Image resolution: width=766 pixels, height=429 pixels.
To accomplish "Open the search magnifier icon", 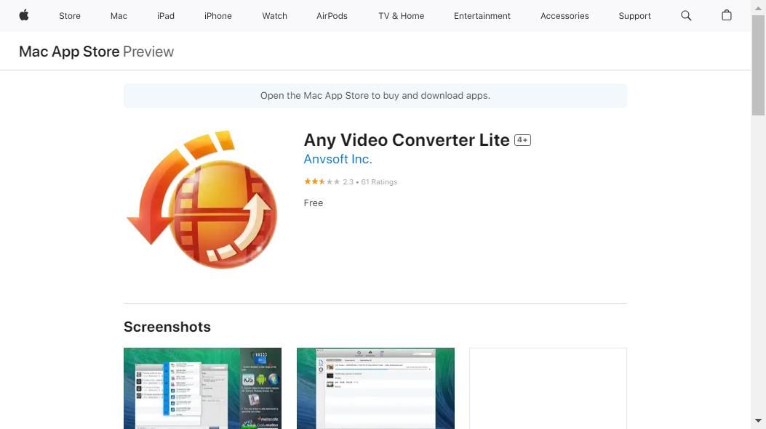I will (x=686, y=15).
